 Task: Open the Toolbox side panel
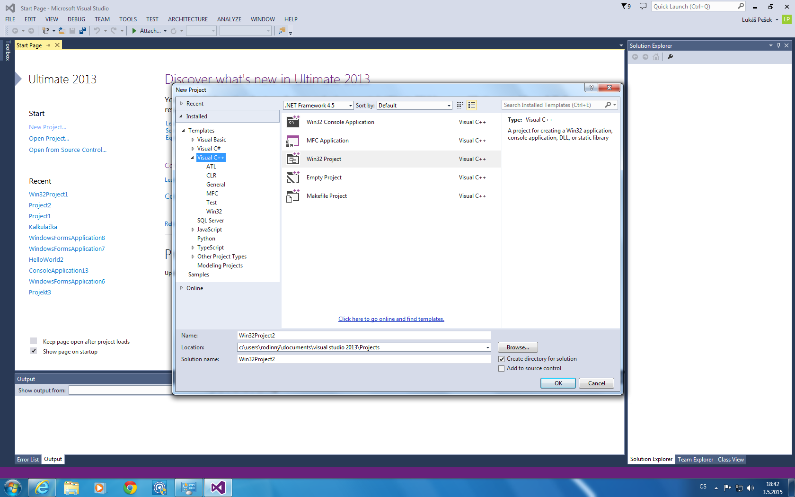(x=8, y=51)
